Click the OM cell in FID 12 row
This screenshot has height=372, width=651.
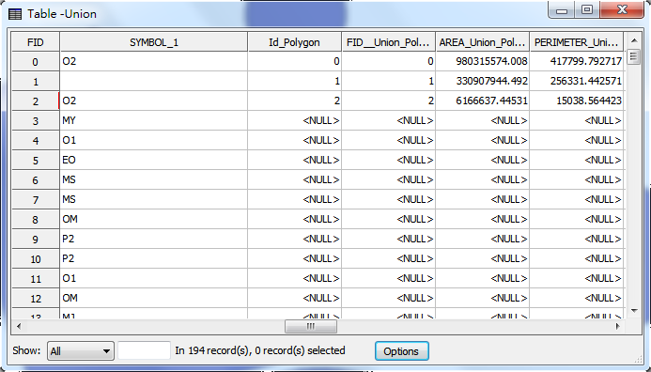[x=154, y=298]
